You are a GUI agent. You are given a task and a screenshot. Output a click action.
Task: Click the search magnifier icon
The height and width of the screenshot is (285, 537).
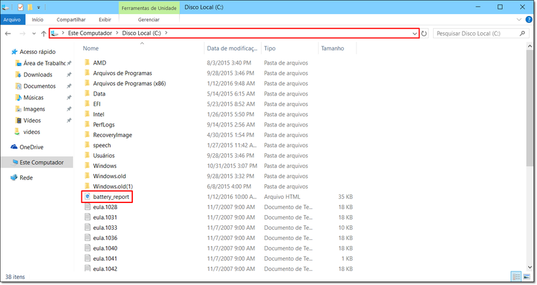[522, 33]
